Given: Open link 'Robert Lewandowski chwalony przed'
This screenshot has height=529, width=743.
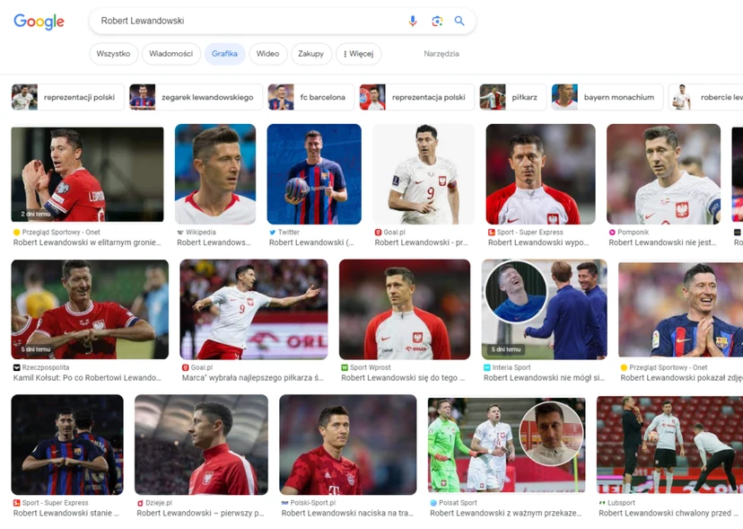Looking at the screenshot, I should pyautogui.click(x=669, y=513).
